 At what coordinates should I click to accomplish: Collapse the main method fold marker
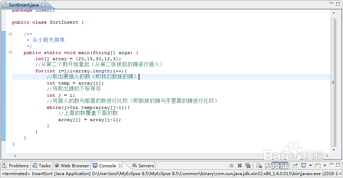(x=10, y=52)
